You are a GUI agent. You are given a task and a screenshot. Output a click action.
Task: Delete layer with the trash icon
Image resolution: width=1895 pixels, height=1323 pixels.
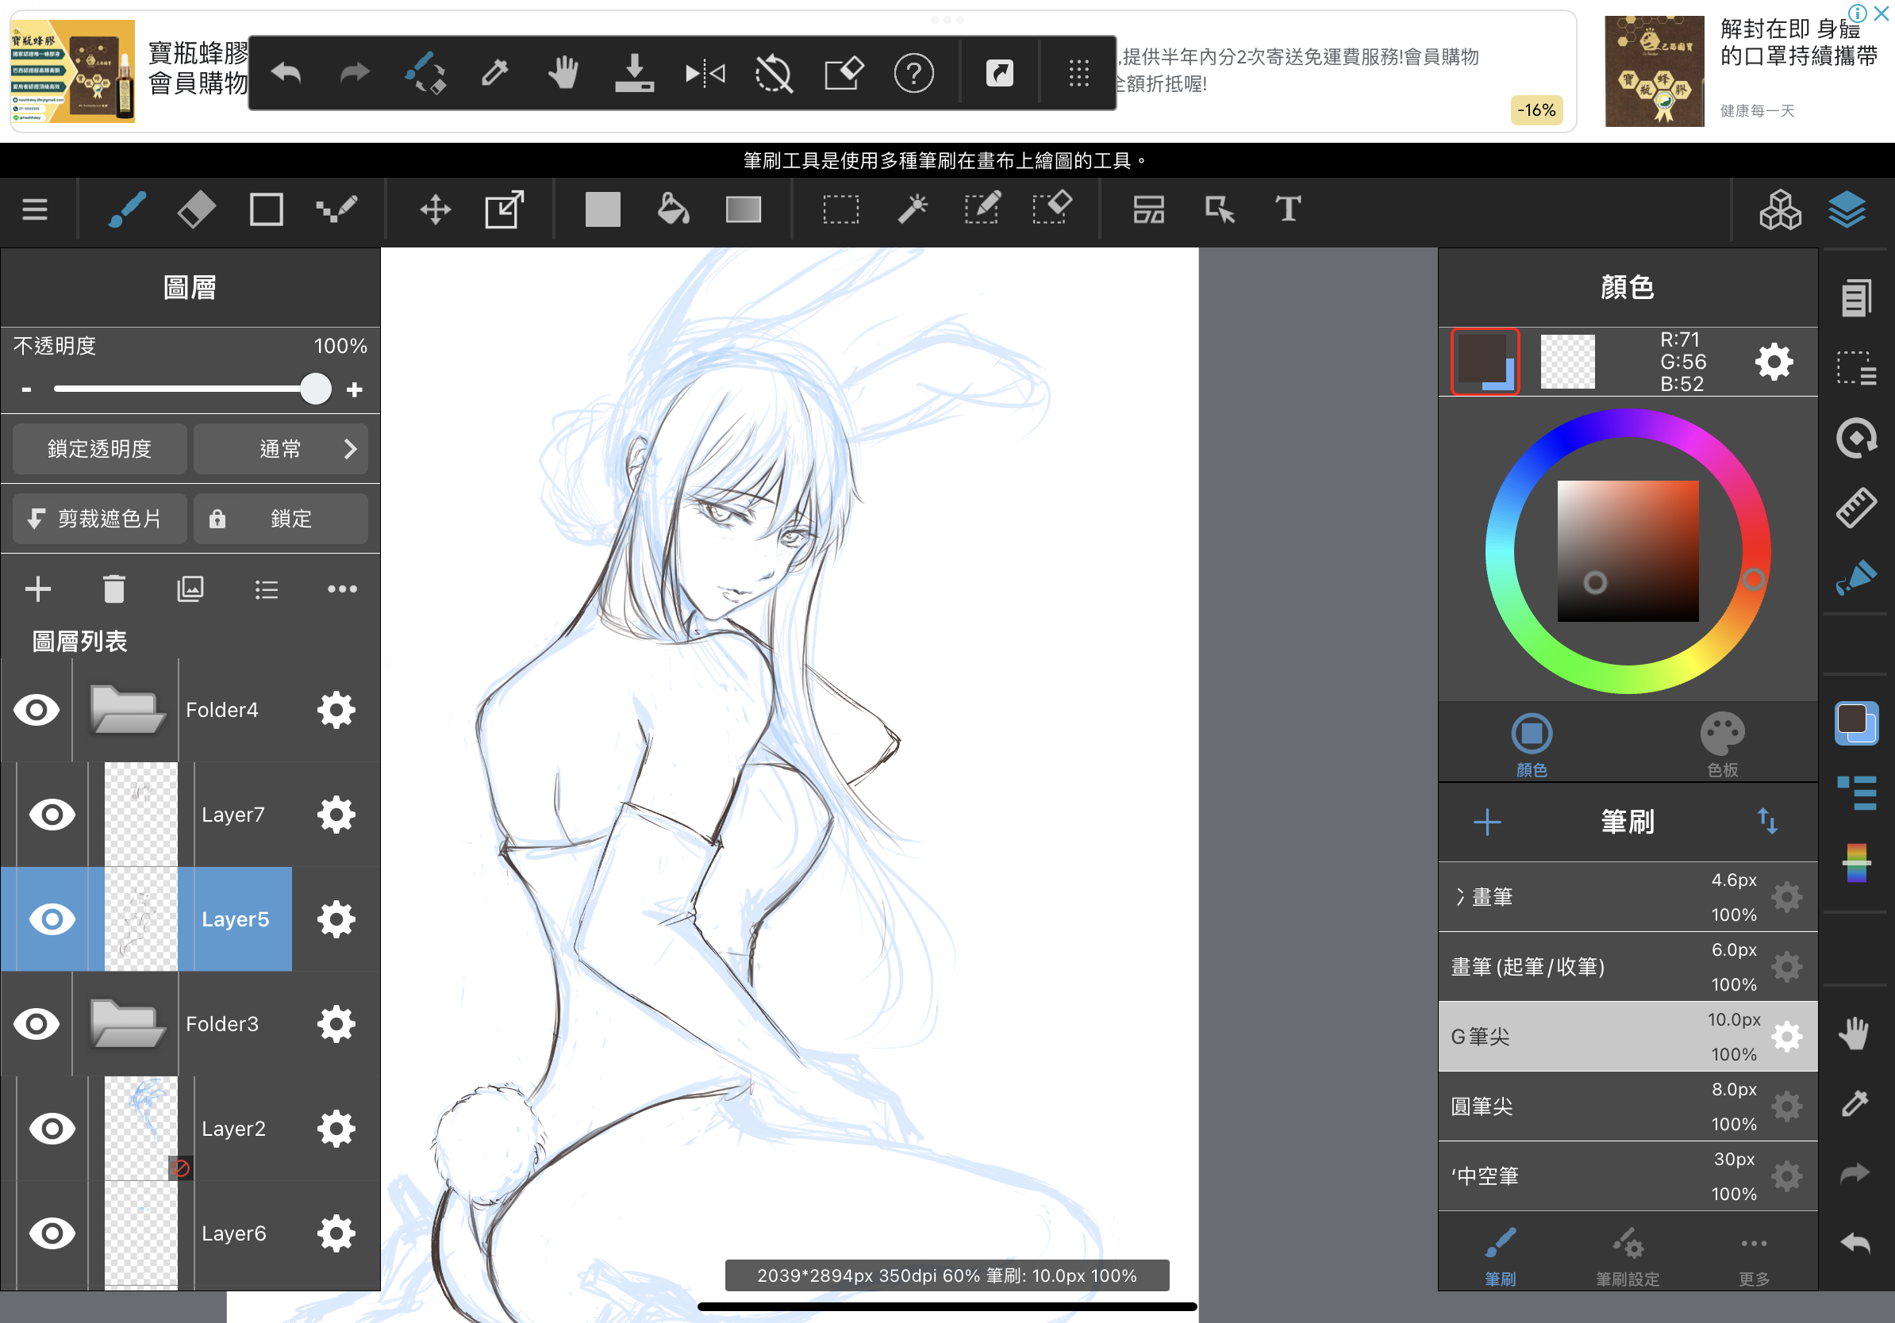click(114, 589)
